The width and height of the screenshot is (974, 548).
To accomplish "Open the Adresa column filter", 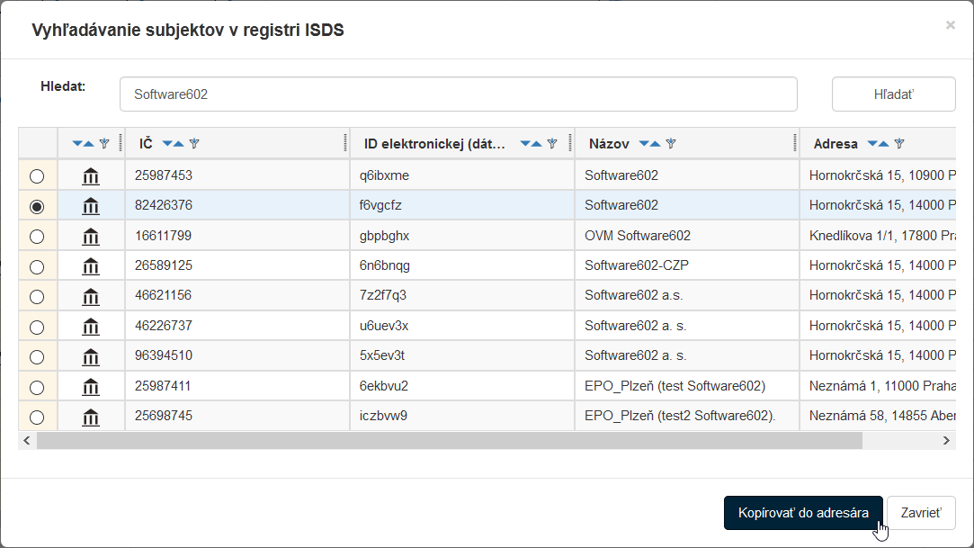I will click(x=899, y=144).
